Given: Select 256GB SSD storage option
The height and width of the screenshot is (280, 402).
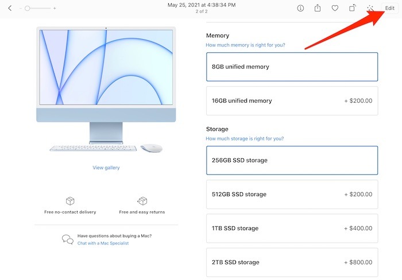Looking at the screenshot, I should coord(292,160).
